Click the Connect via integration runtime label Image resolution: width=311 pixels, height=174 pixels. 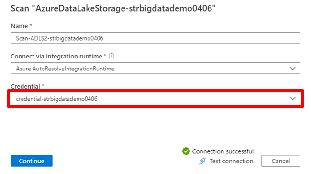[x=56, y=57]
